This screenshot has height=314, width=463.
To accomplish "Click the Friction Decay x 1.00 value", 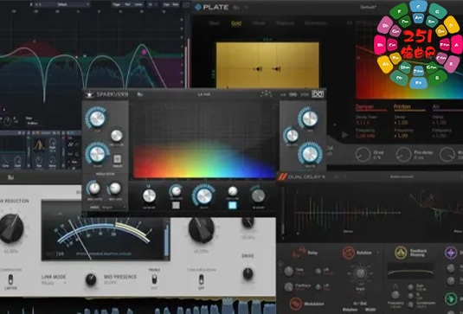I will click(x=401, y=123).
